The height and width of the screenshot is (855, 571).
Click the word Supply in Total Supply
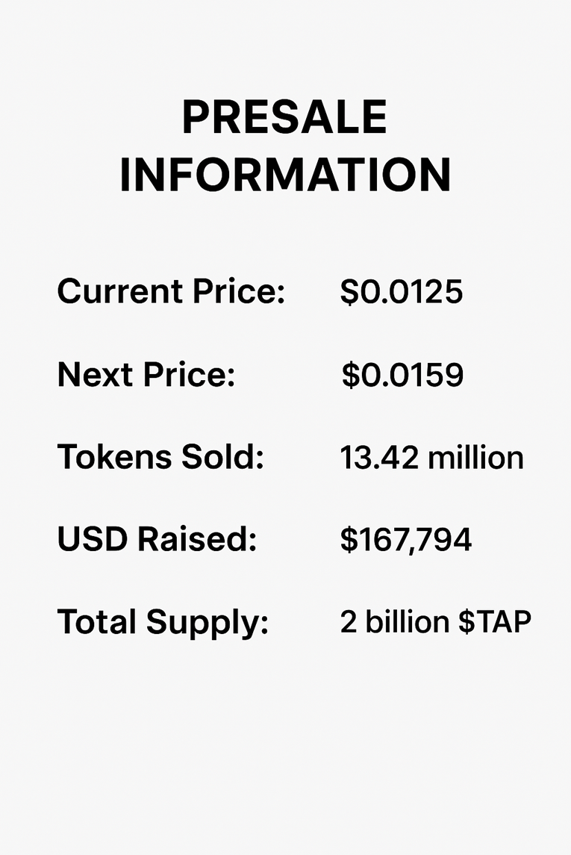[208, 623]
